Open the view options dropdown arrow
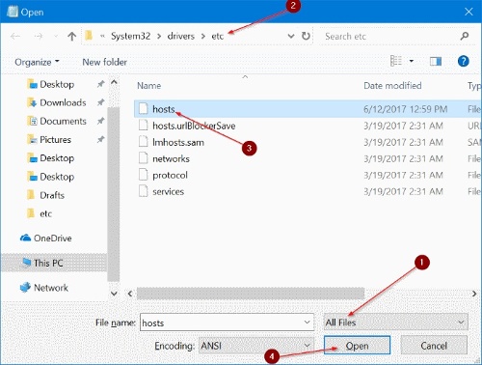The width and height of the screenshot is (482, 365). [x=412, y=61]
